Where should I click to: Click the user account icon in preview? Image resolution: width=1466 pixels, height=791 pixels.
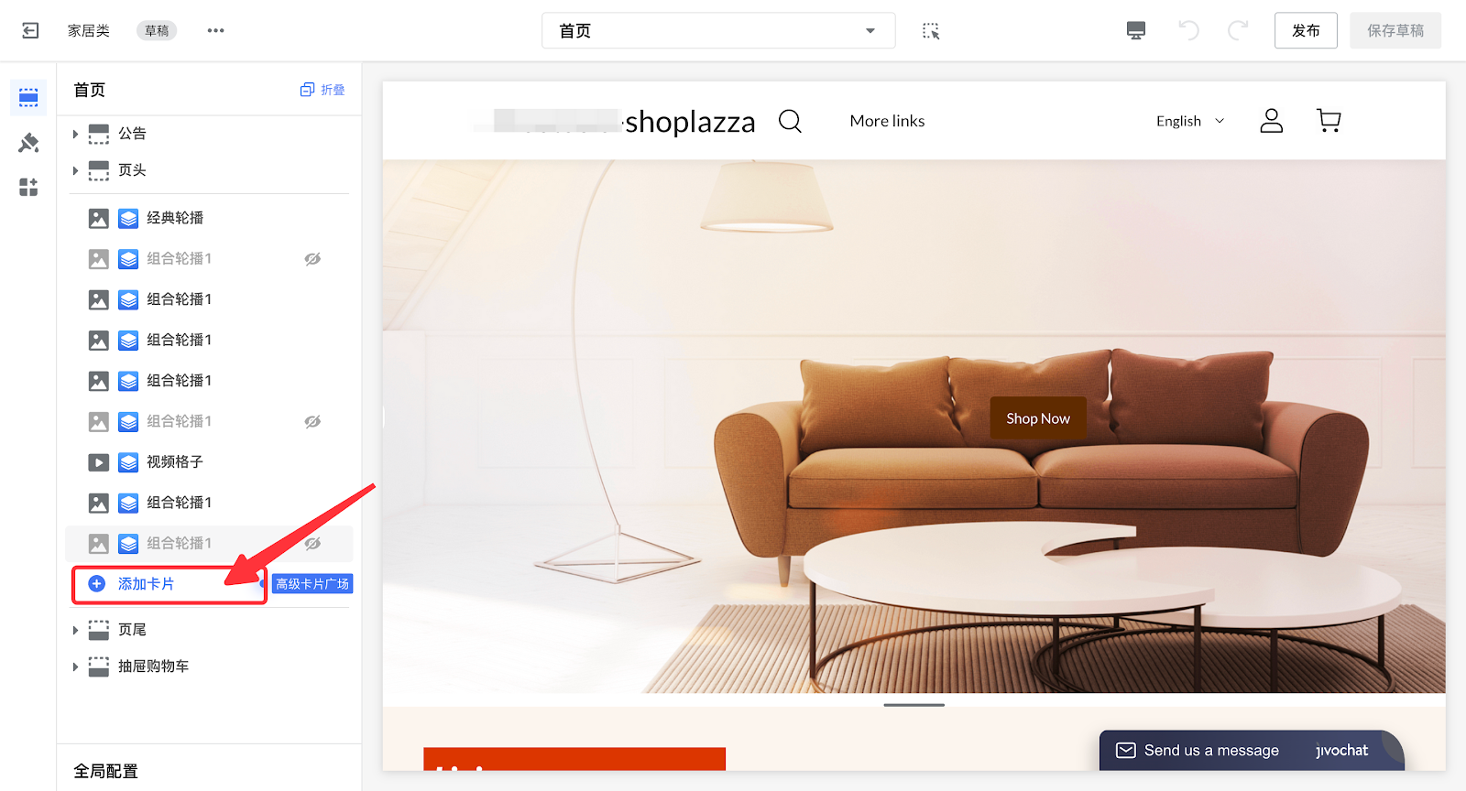coord(1271,121)
